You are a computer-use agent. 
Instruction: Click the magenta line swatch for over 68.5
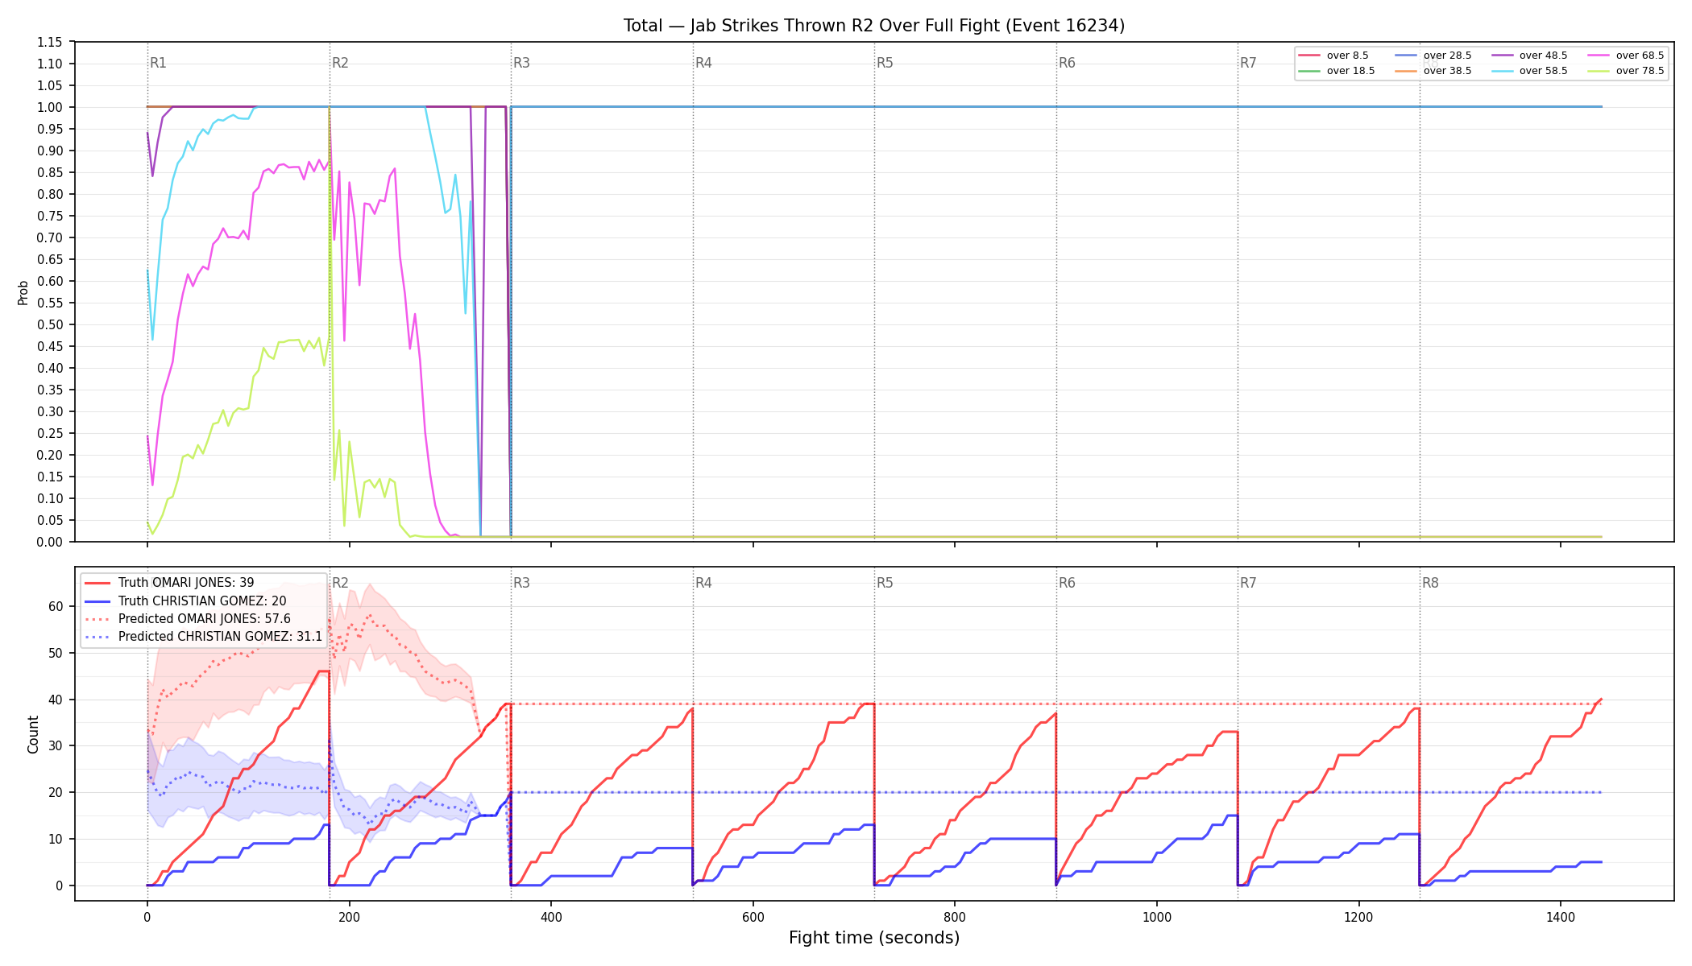pyautogui.click(x=1599, y=56)
